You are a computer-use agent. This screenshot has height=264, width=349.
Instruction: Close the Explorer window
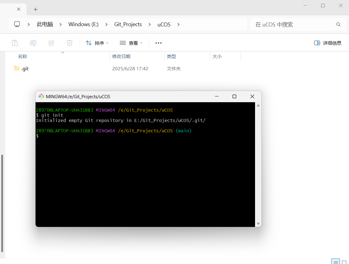tap(341, 5)
